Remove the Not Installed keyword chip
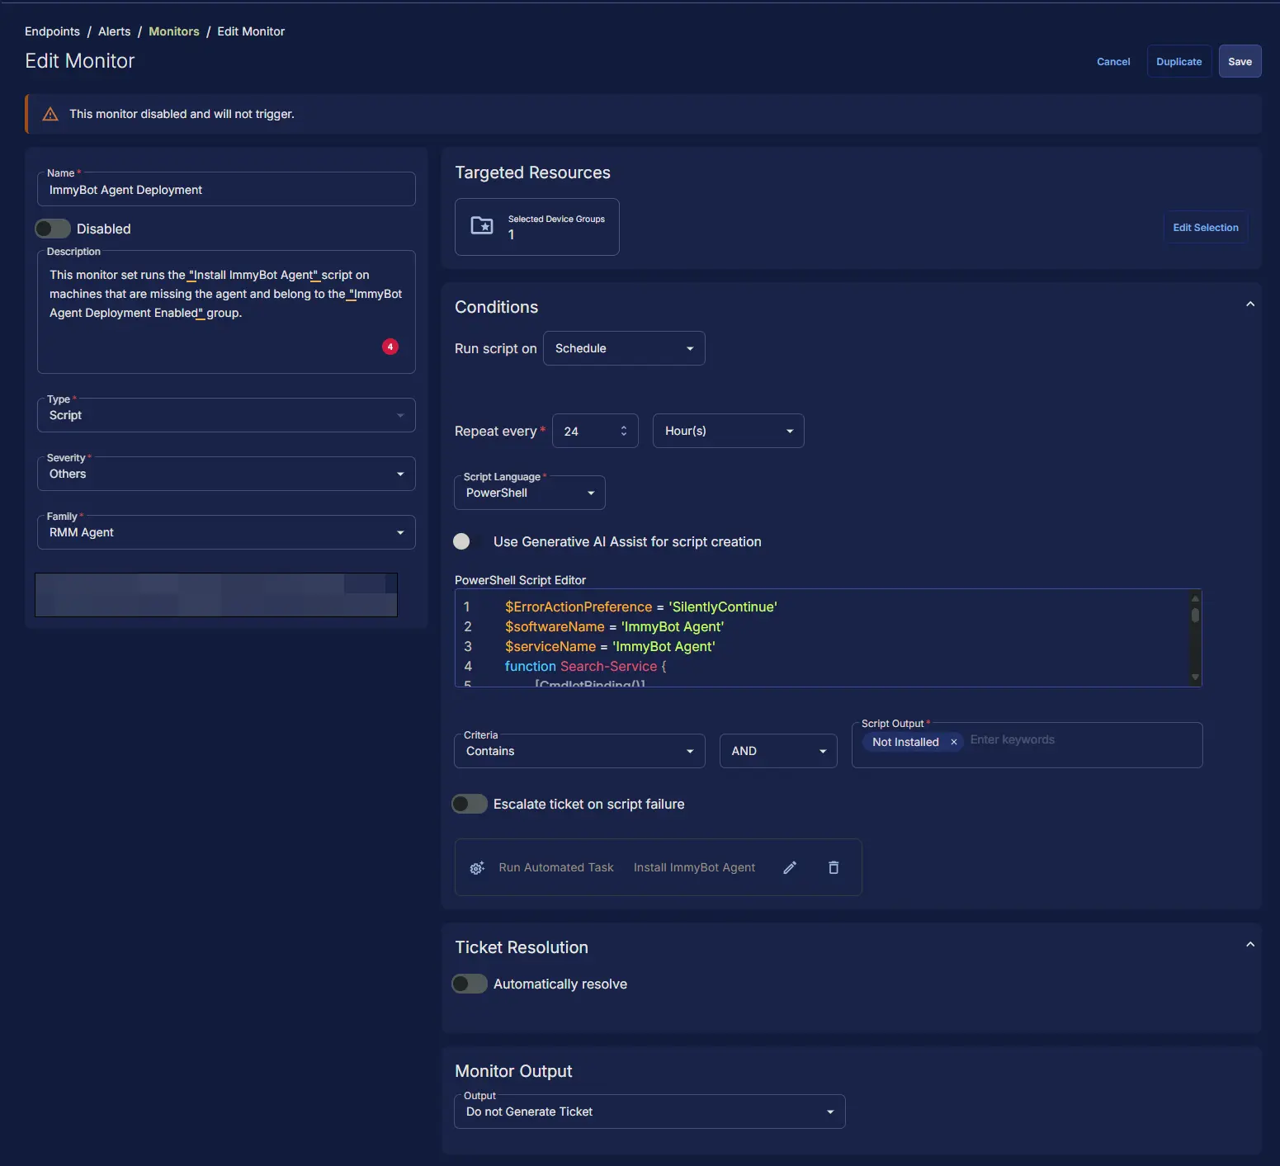This screenshot has height=1166, width=1280. [x=954, y=742]
